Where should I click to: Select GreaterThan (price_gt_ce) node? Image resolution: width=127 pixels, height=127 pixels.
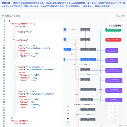(85, 40)
